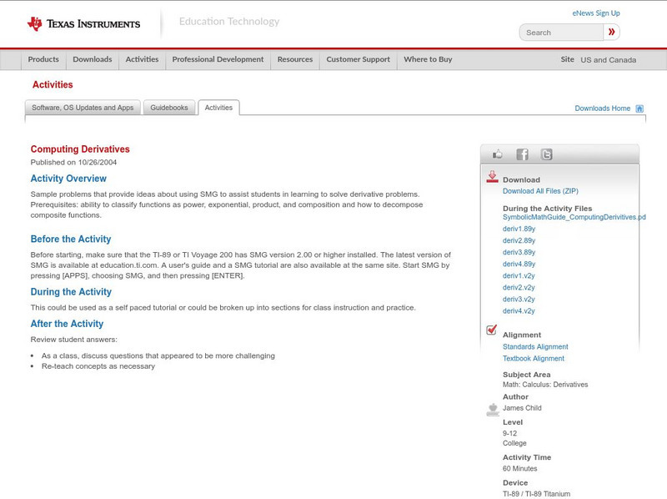Image resolution: width=667 pixels, height=499 pixels.
Task: Download file deriv2.v2y
Action: point(519,287)
